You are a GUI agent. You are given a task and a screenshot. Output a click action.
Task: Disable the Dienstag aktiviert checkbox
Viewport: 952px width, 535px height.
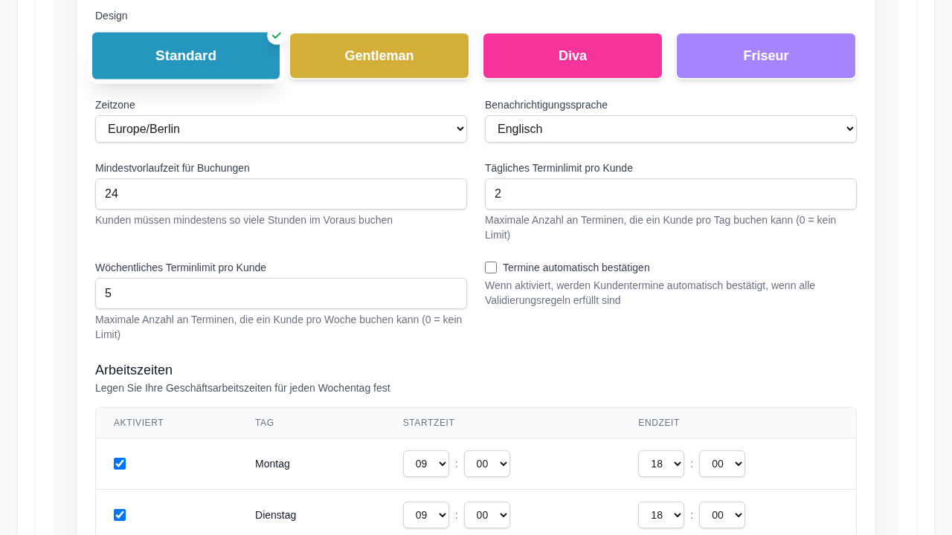coord(119,514)
